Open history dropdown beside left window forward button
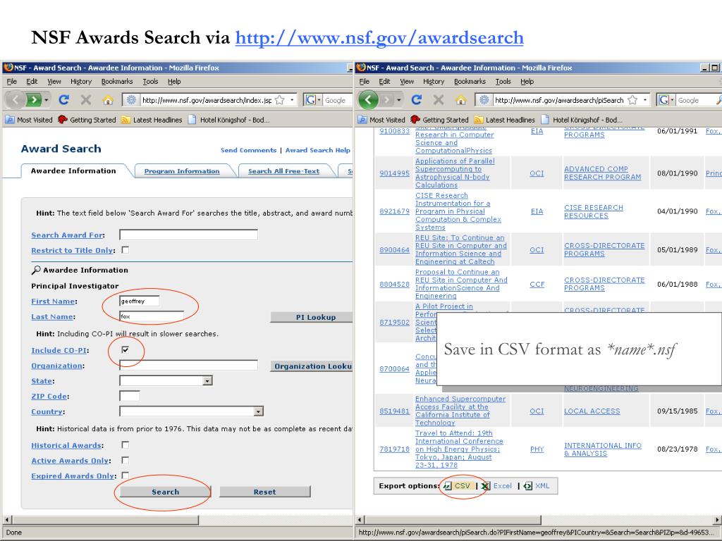 (x=47, y=100)
